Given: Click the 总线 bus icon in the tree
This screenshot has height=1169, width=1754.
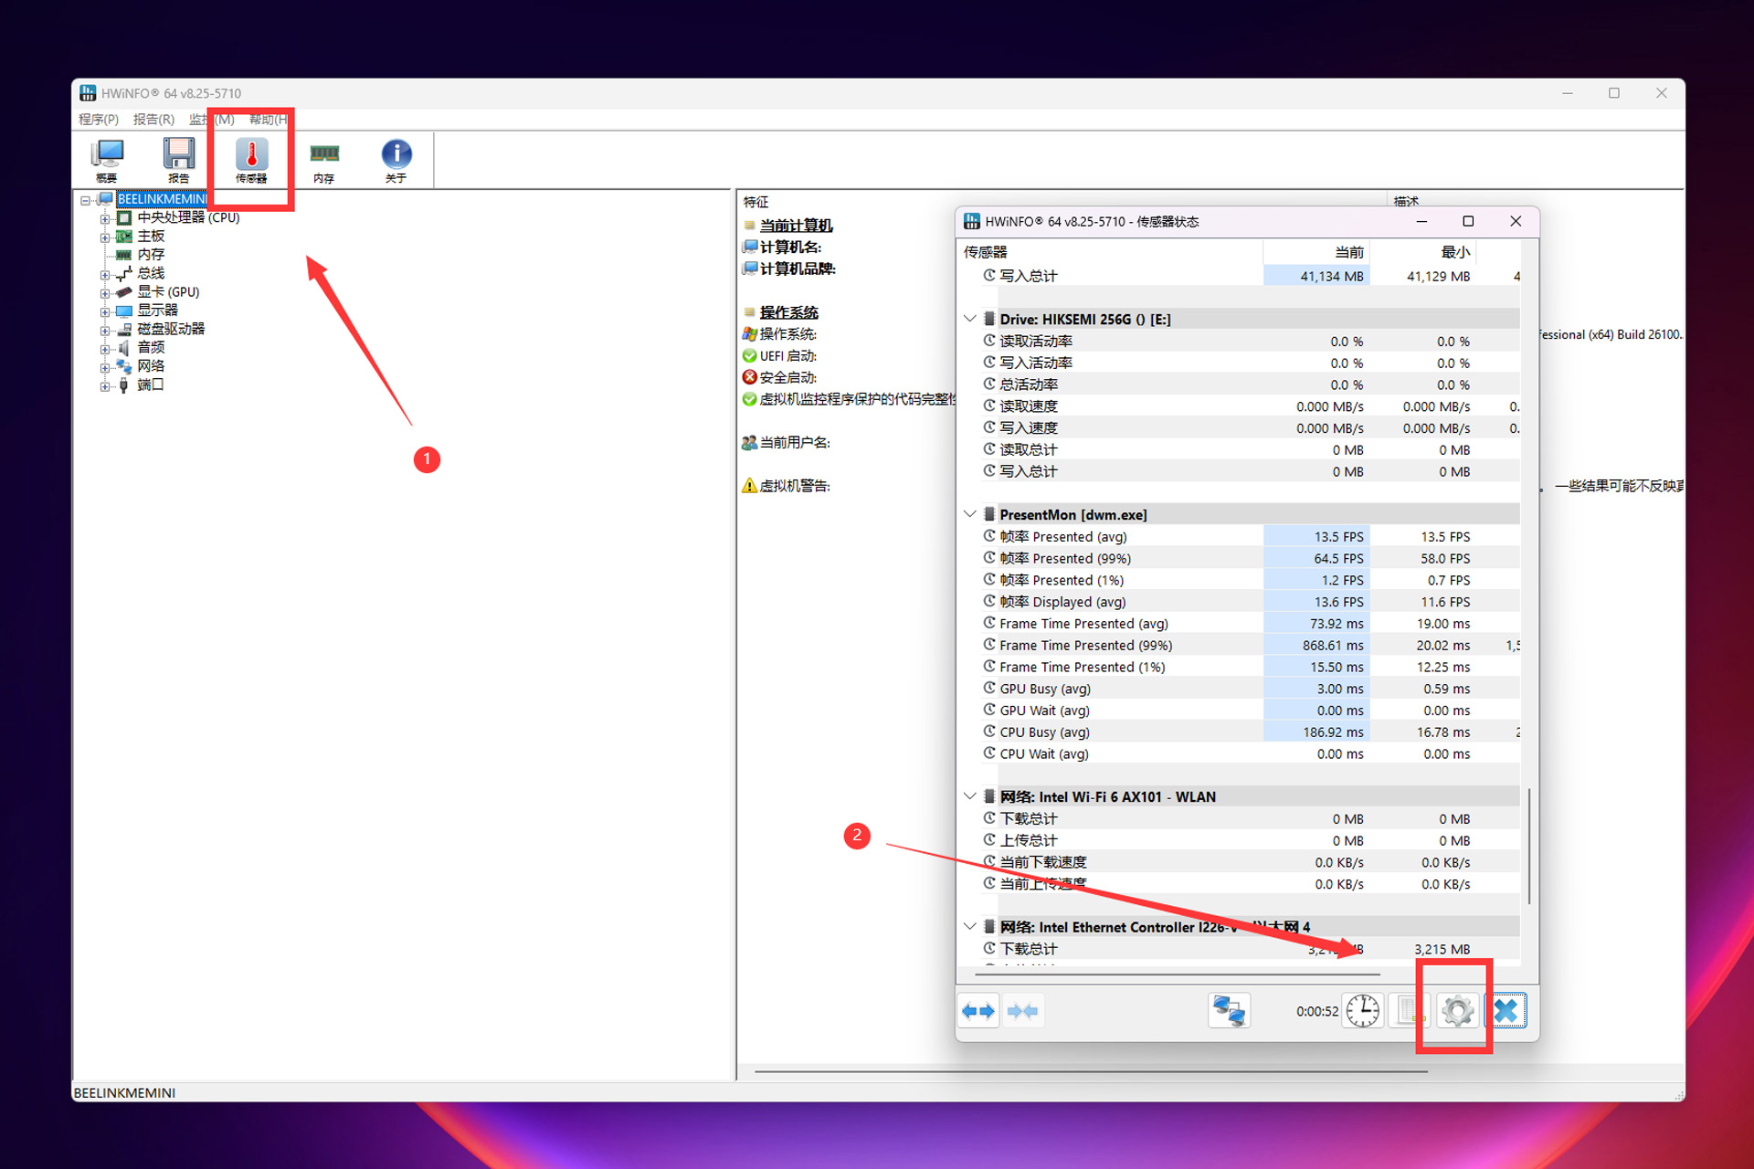Looking at the screenshot, I should coord(123,274).
